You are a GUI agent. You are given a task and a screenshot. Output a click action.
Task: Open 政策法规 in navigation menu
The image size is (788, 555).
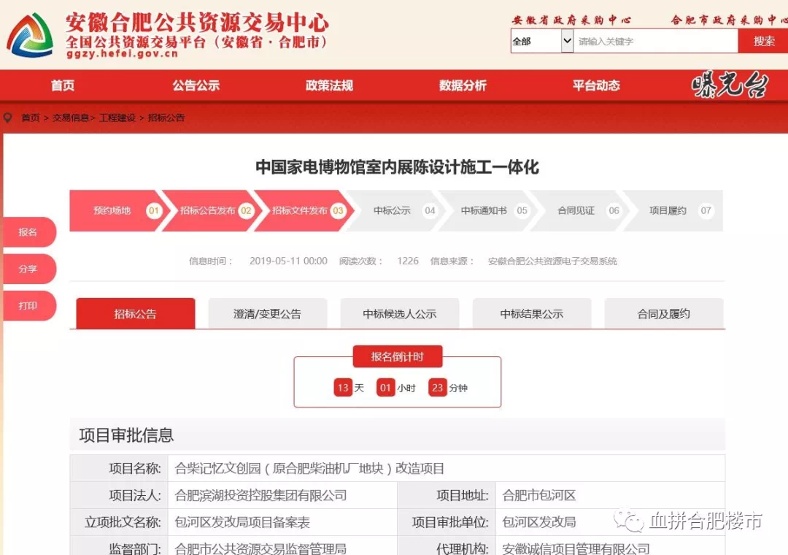[x=329, y=85]
